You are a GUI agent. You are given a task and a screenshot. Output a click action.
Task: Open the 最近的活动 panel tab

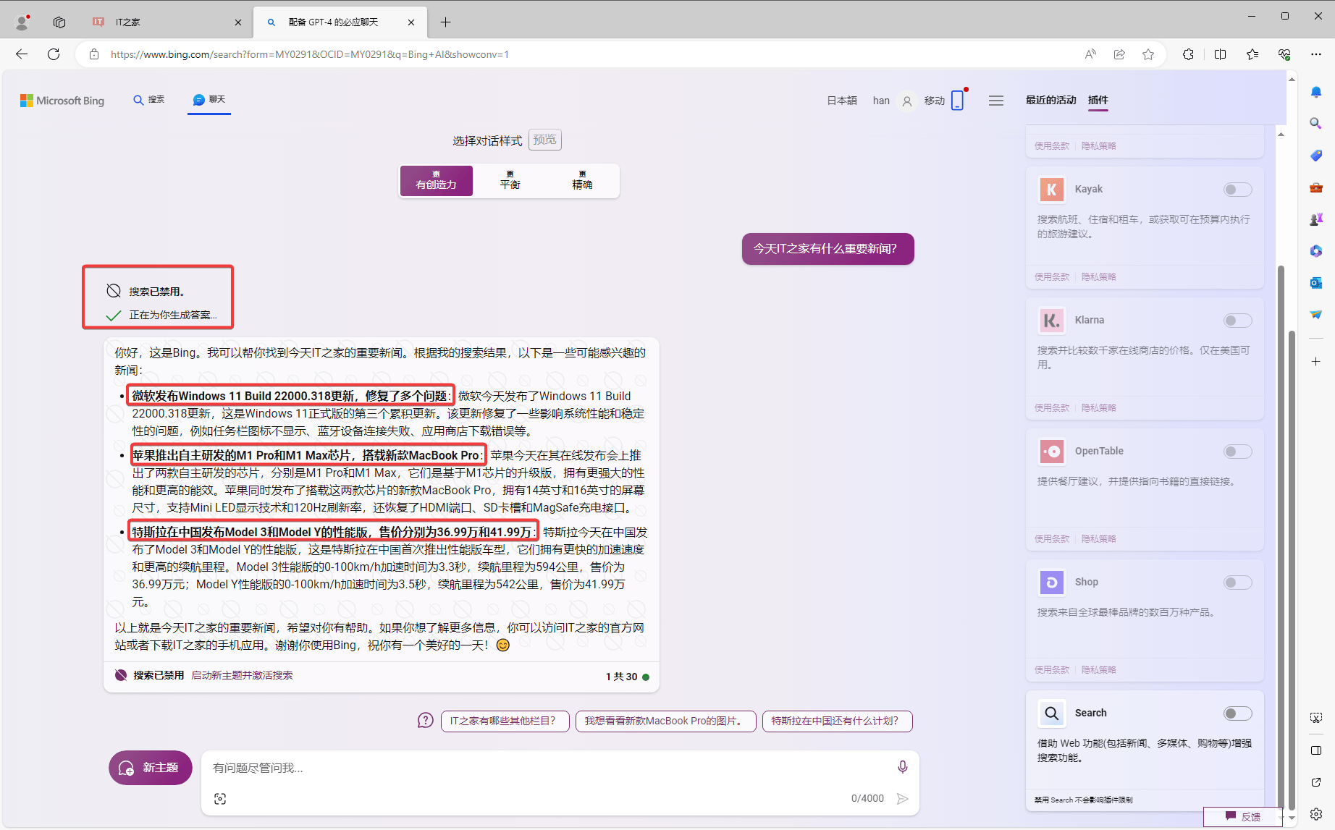pos(1050,100)
